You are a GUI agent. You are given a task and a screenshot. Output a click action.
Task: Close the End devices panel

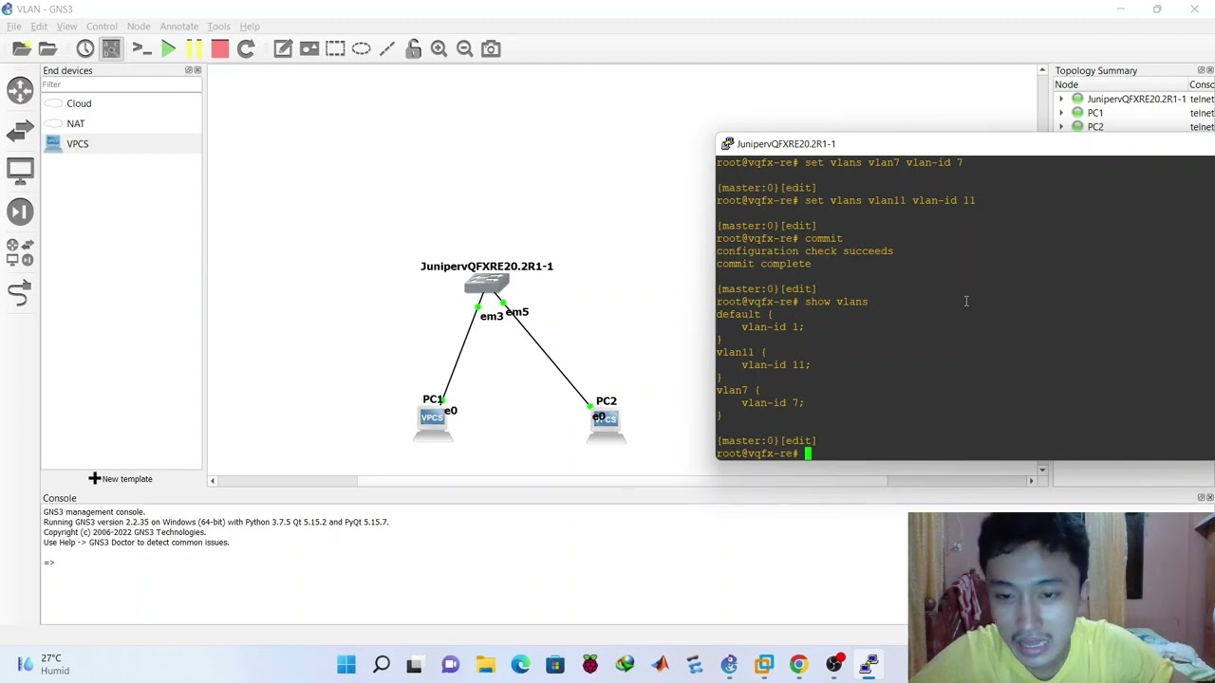[197, 70]
